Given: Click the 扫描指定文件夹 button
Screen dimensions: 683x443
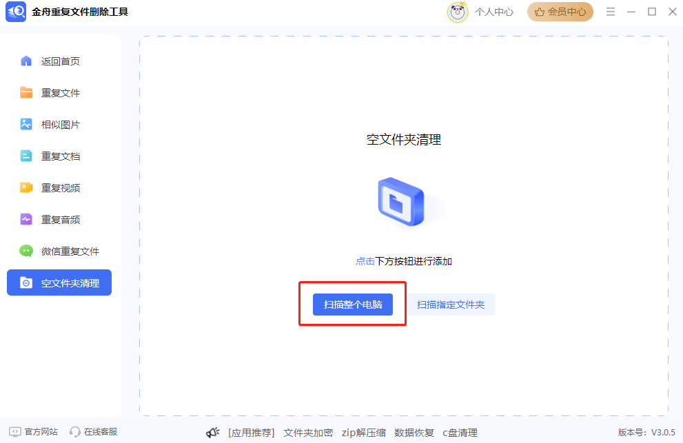Looking at the screenshot, I should click(x=451, y=305).
